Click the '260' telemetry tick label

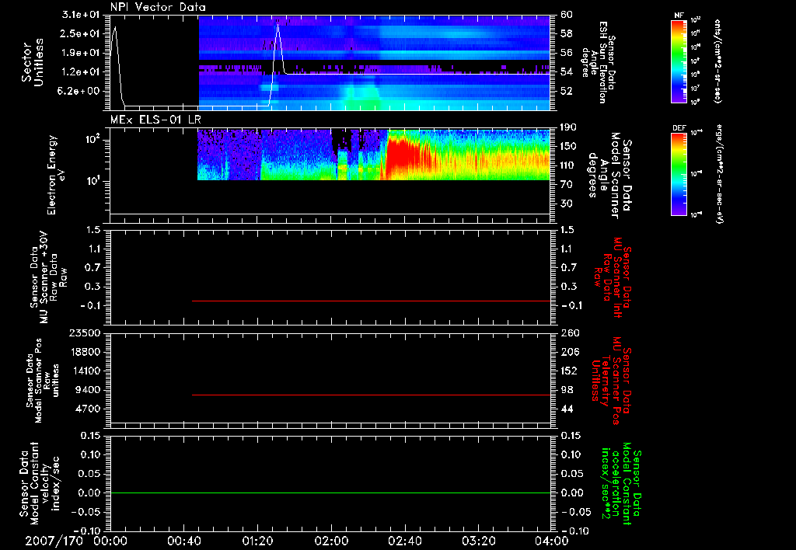point(570,332)
